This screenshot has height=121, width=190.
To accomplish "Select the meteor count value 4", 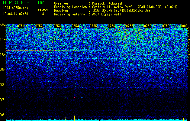I will click(43, 14).
